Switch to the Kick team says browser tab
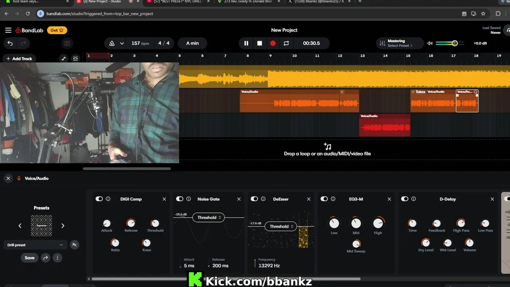The image size is (510, 287). click(38, 2)
